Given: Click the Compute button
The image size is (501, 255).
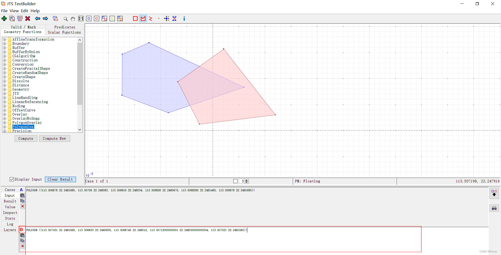Looking at the screenshot, I should (x=26, y=138).
